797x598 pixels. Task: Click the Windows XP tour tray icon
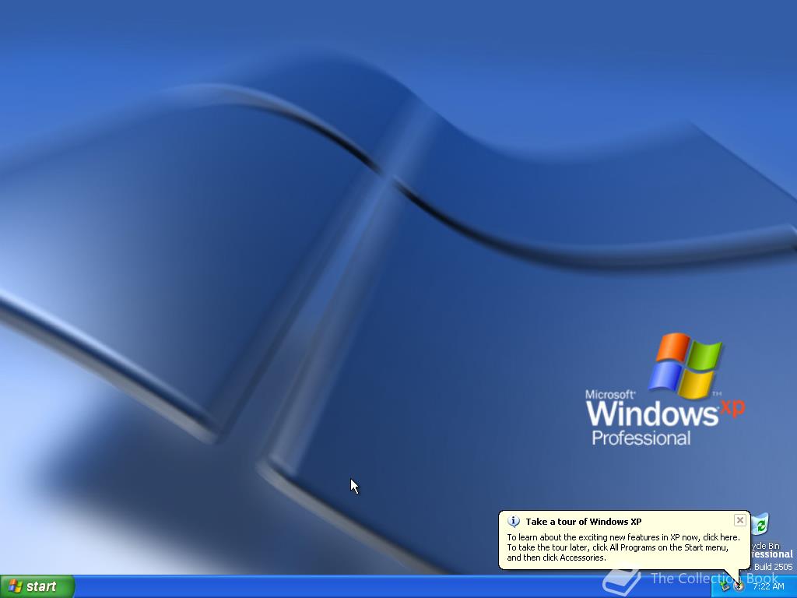pos(739,586)
